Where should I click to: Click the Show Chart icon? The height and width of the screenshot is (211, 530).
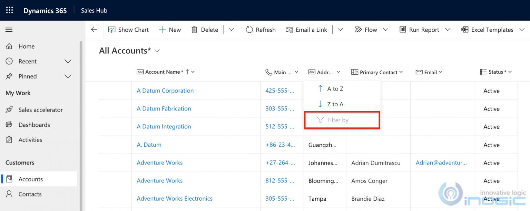(x=111, y=30)
